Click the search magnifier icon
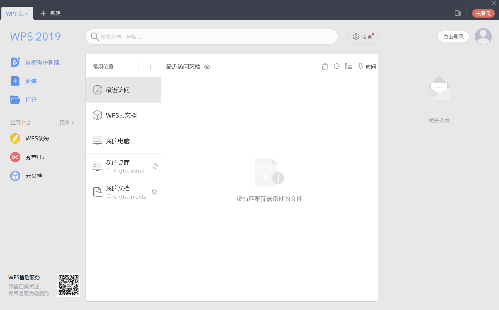The width and height of the screenshot is (499, 310). (94, 37)
